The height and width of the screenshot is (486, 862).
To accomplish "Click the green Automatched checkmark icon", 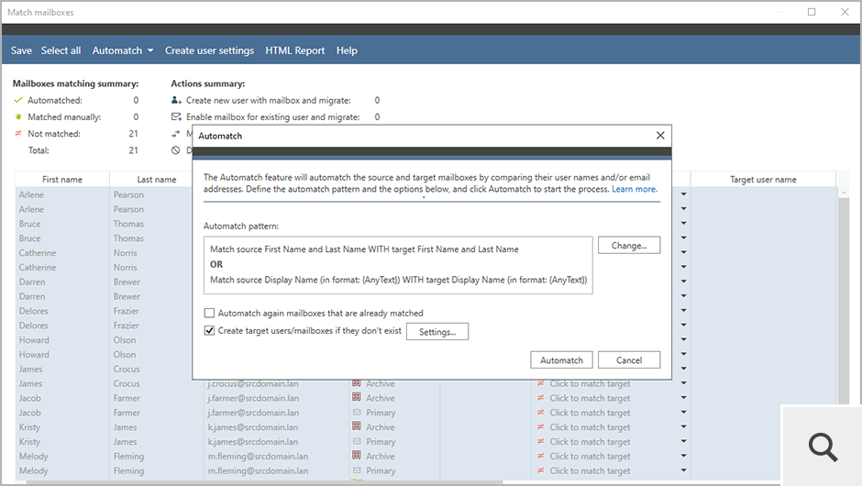I will point(17,101).
